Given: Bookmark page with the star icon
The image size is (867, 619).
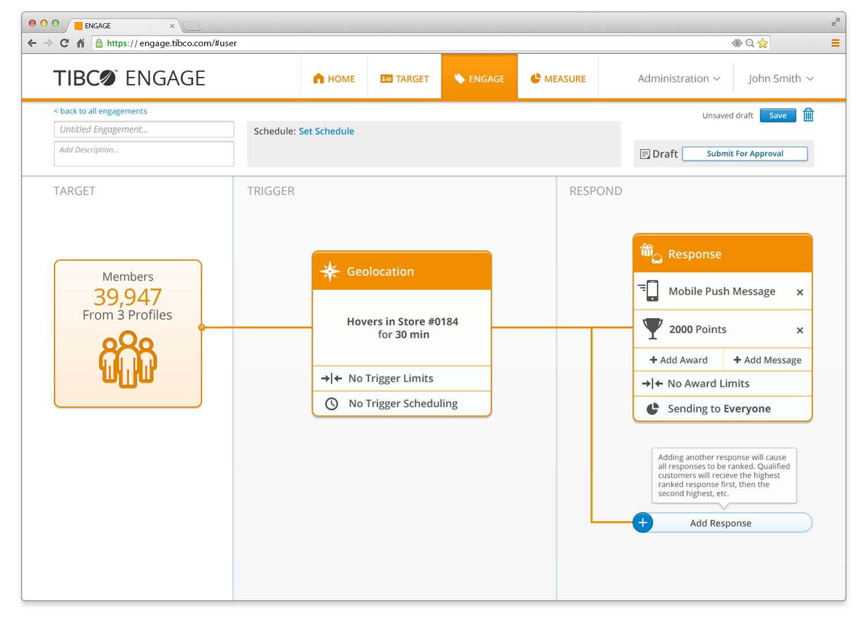Looking at the screenshot, I should (x=762, y=43).
